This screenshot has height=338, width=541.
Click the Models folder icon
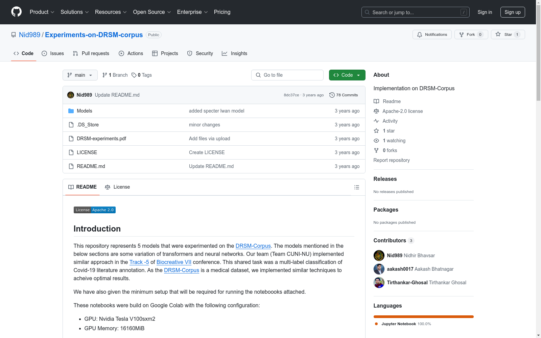(71, 111)
